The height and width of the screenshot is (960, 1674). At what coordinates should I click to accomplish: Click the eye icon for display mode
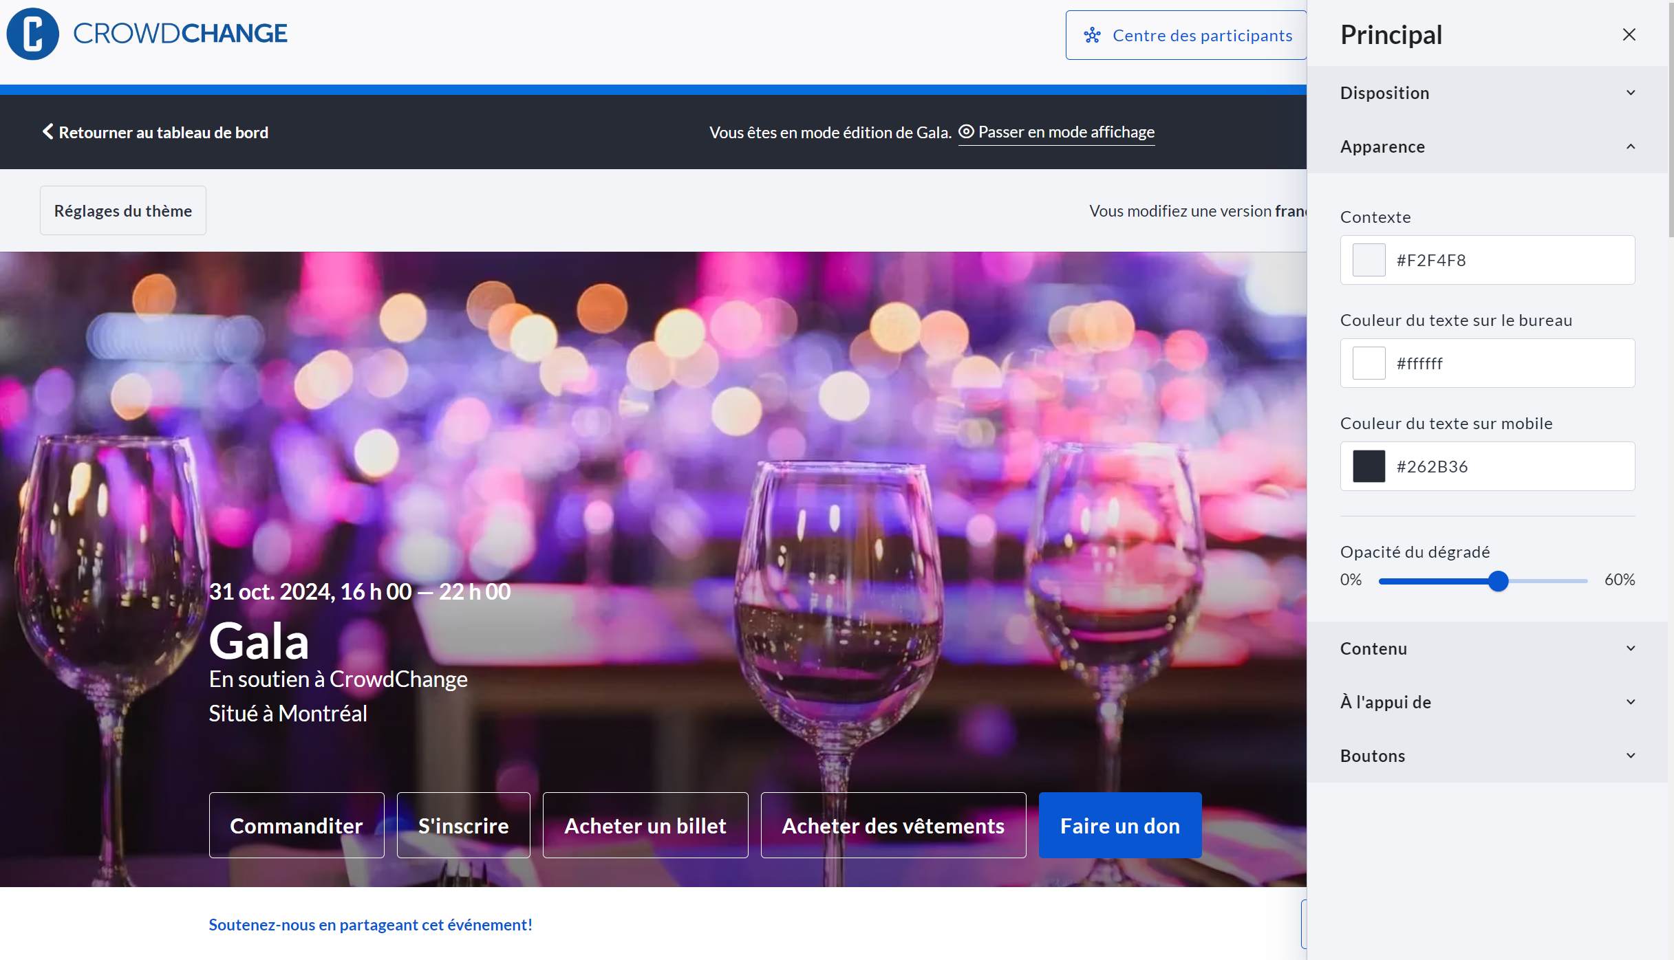(966, 131)
